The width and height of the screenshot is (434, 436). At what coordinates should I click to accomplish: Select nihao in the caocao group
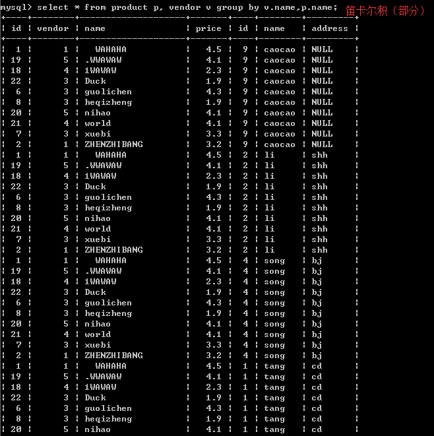[98, 113]
